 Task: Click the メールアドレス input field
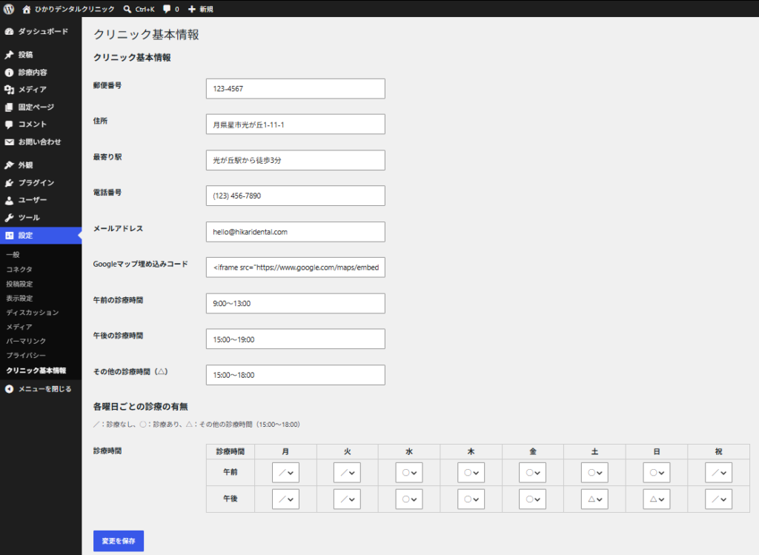click(295, 232)
